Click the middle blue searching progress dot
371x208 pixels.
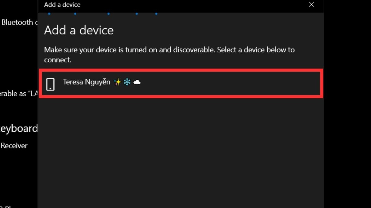point(108,14)
